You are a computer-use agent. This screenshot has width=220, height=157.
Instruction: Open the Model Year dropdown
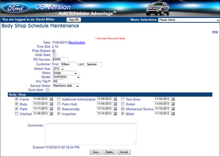click(x=58, y=69)
